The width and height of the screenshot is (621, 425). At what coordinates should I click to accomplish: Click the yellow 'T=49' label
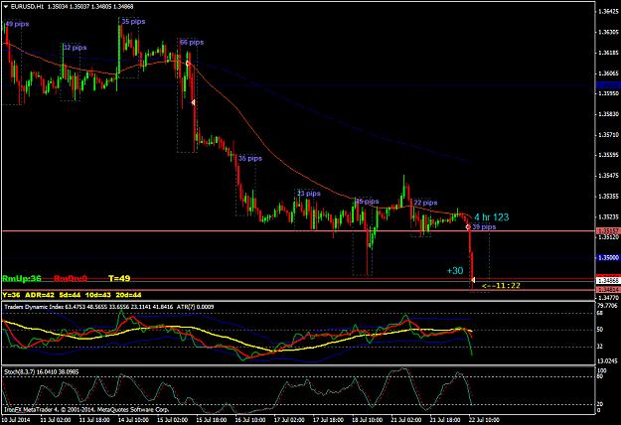point(119,279)
